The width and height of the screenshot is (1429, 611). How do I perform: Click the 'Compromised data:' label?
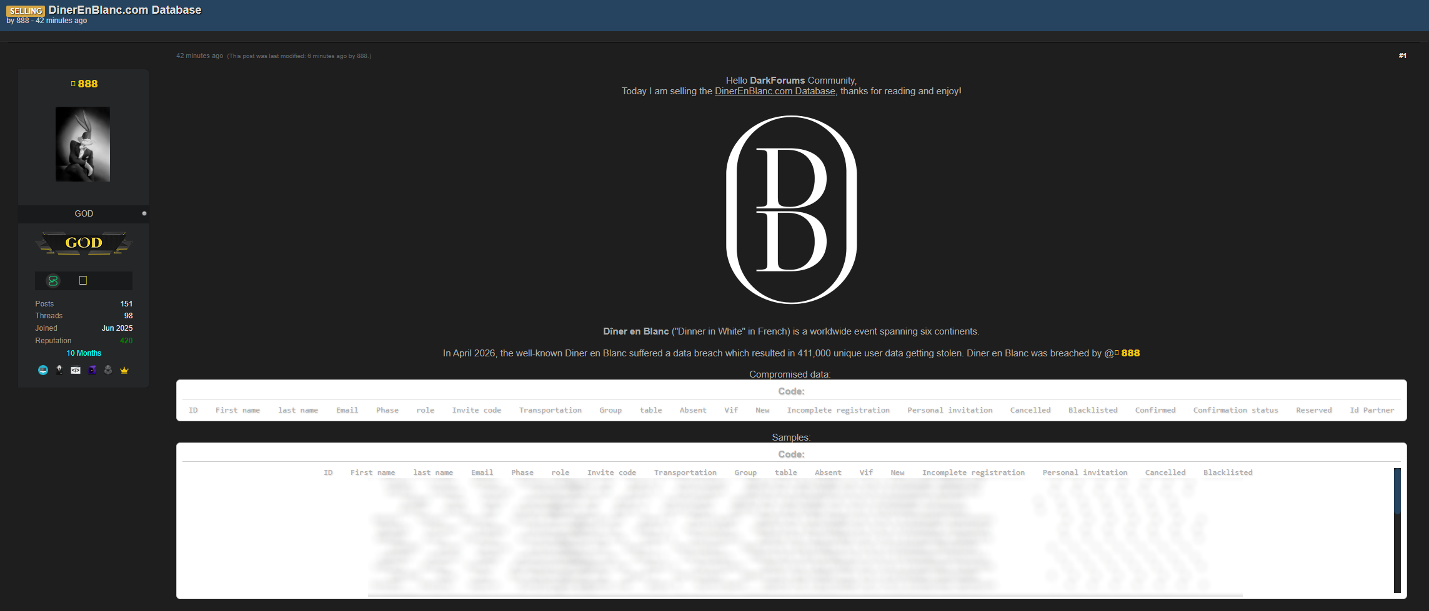pyautogui.click(x=790, y=374)
